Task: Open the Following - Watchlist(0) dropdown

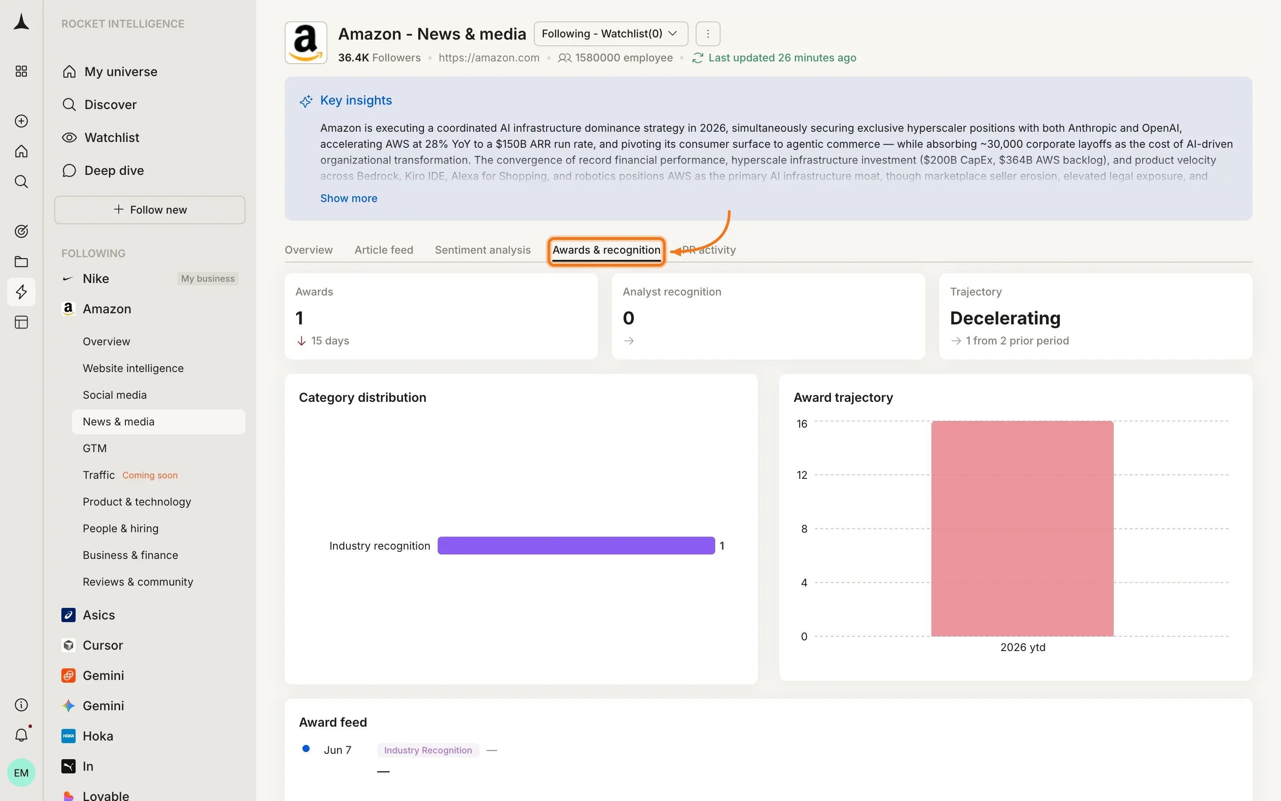Action: (x=611, y=34)
